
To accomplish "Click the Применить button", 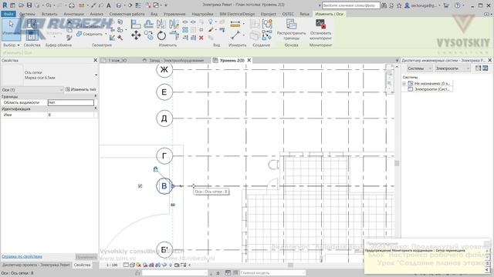I will [x=86, y=257].
